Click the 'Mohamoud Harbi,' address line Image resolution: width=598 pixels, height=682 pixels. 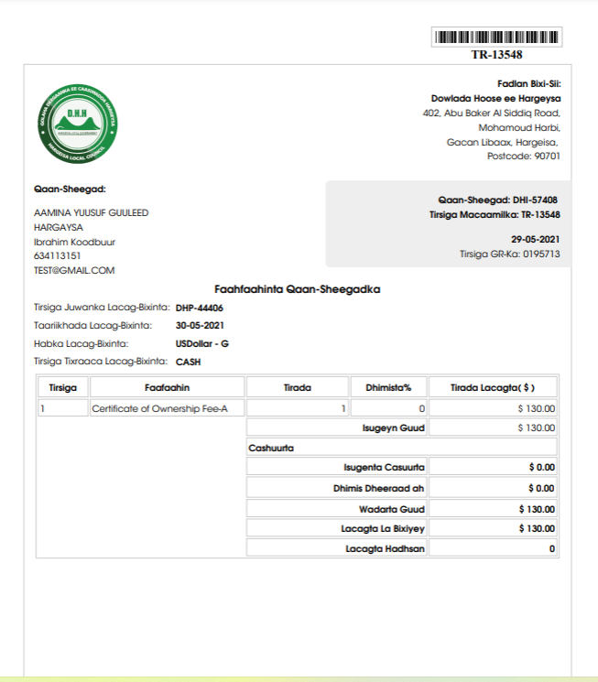coord(519,127)
